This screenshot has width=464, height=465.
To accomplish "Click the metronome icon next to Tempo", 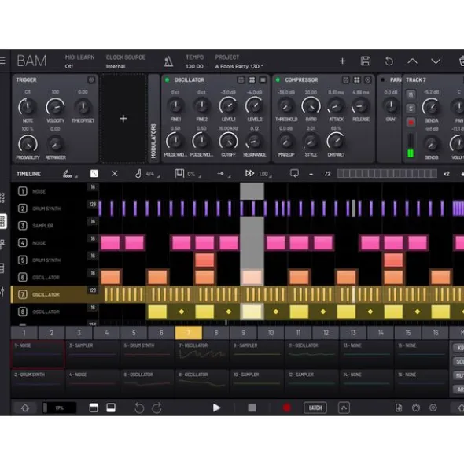I will tap(168, 61).
